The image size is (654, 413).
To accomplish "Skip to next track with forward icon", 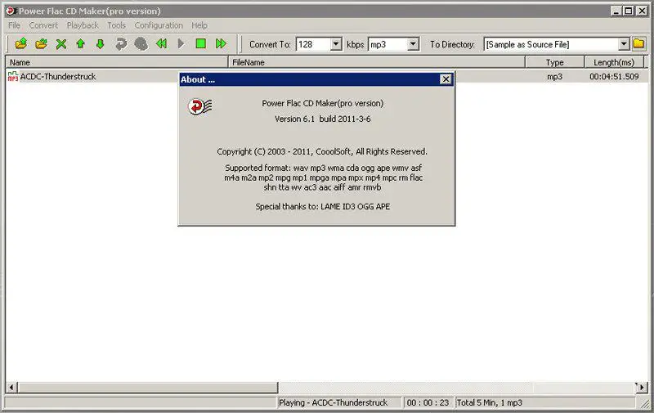I will (x=221, y=43).
